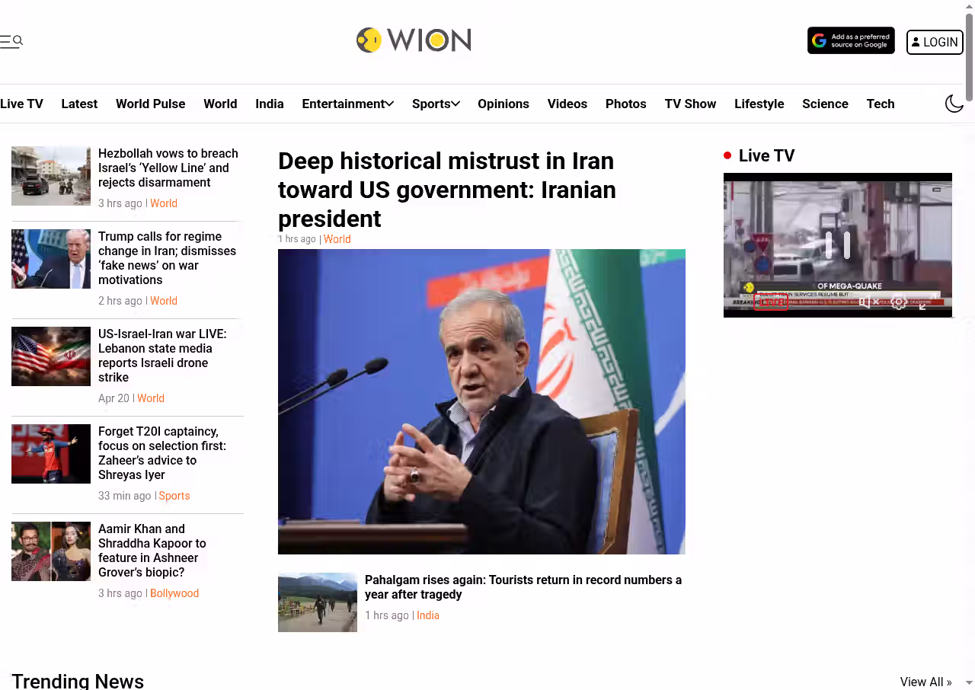Open the Bollywood category tag

tap(174, 593)
